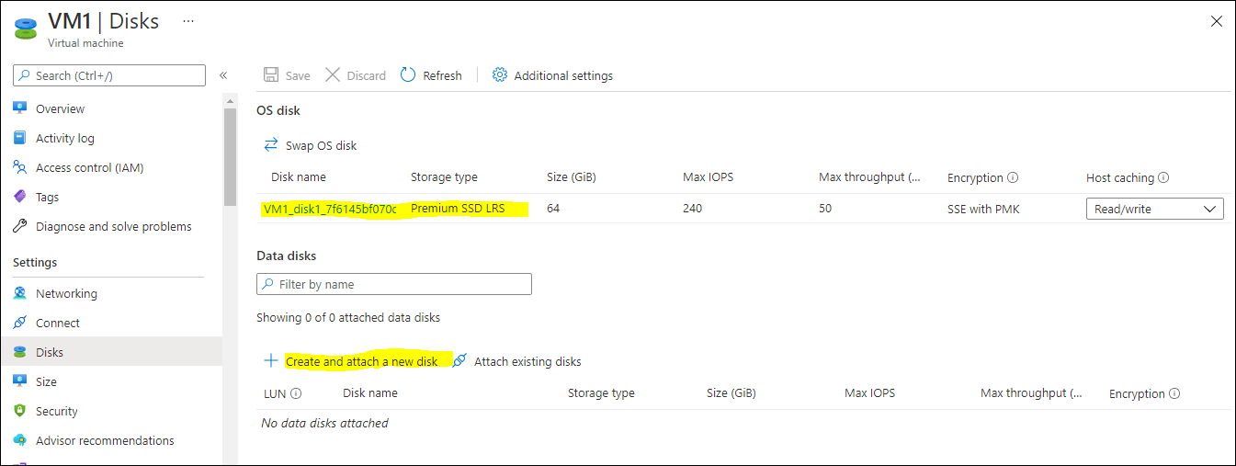1236x466 pixels.
Task: Click the Max IOPS header in OS disk table
Action: pyautogui.click(x=708, y=176)
